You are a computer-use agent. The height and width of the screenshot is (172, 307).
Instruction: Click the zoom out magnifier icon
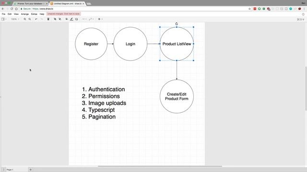[x=30, y=19]
